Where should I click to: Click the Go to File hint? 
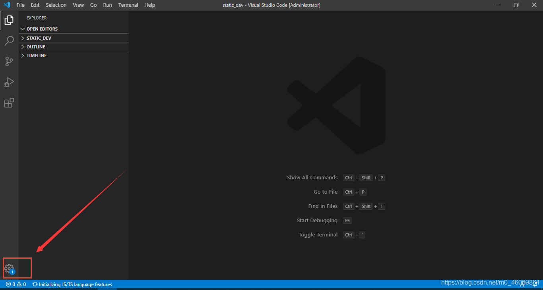(x=326, y=192)
